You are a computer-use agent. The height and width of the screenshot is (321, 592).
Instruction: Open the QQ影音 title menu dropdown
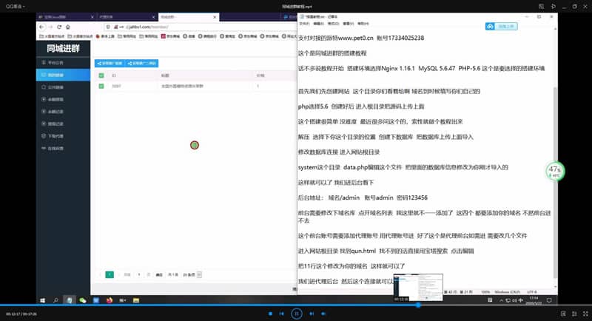[15, 7]
